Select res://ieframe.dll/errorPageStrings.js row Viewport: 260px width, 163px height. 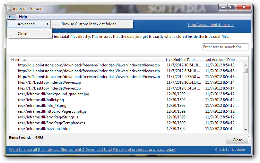[x=126, y=117]
